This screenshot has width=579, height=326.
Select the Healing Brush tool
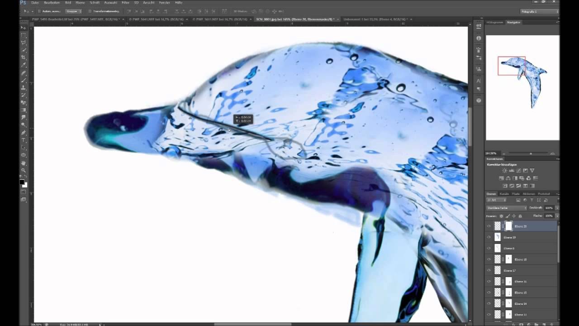(24, 73)
